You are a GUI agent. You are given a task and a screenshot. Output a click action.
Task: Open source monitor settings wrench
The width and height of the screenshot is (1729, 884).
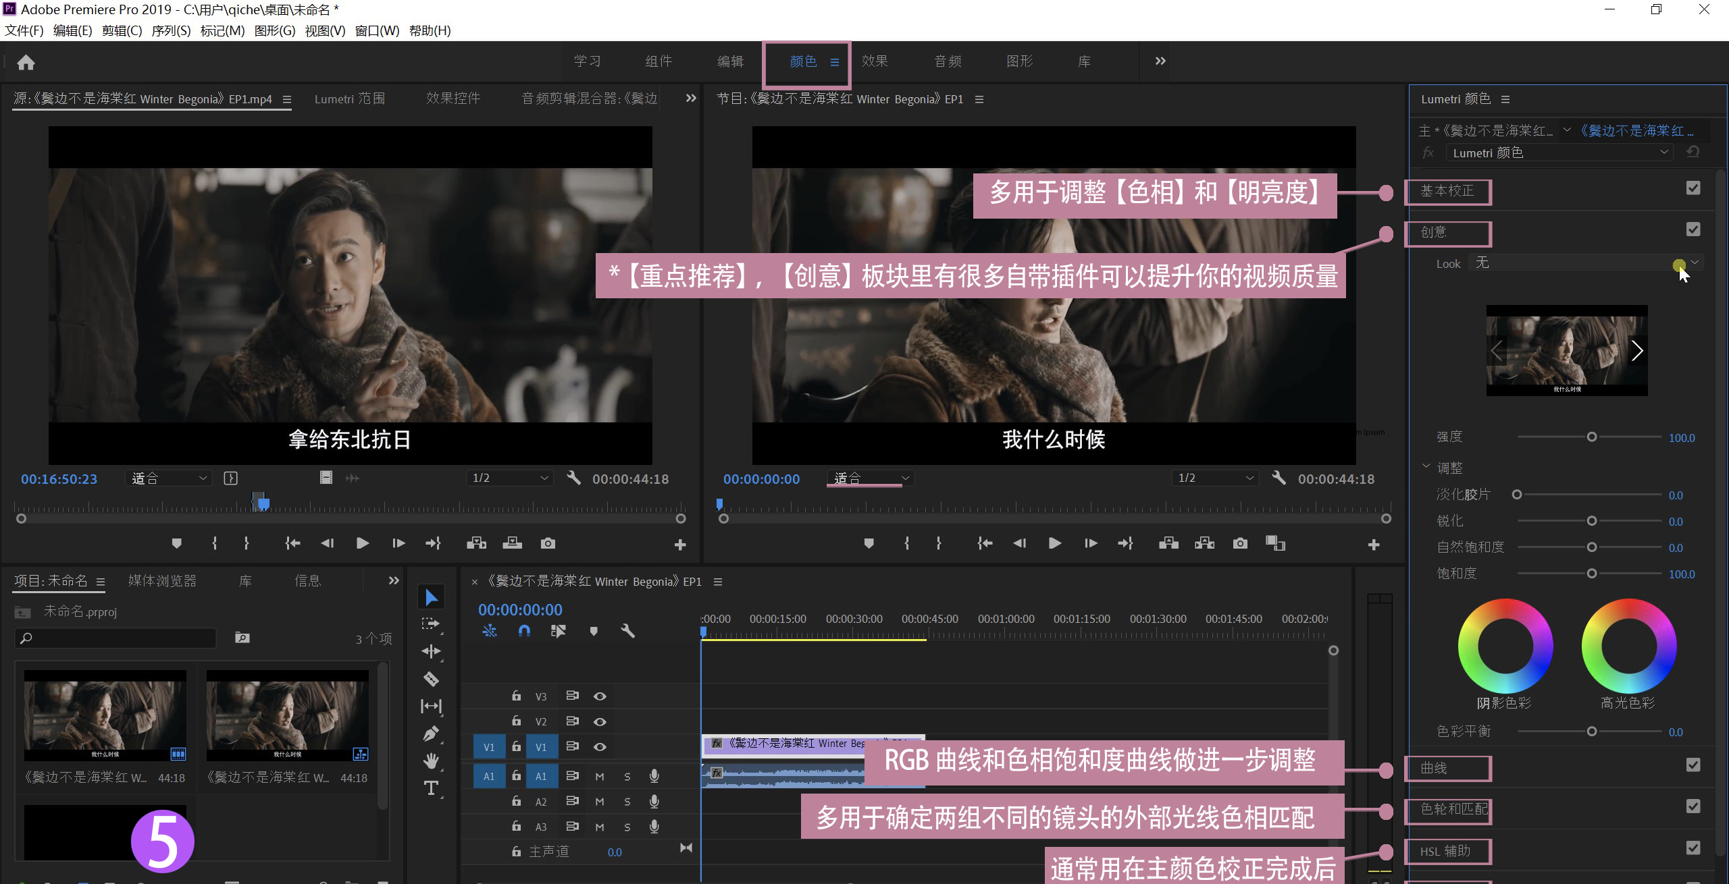coord(573,478)
